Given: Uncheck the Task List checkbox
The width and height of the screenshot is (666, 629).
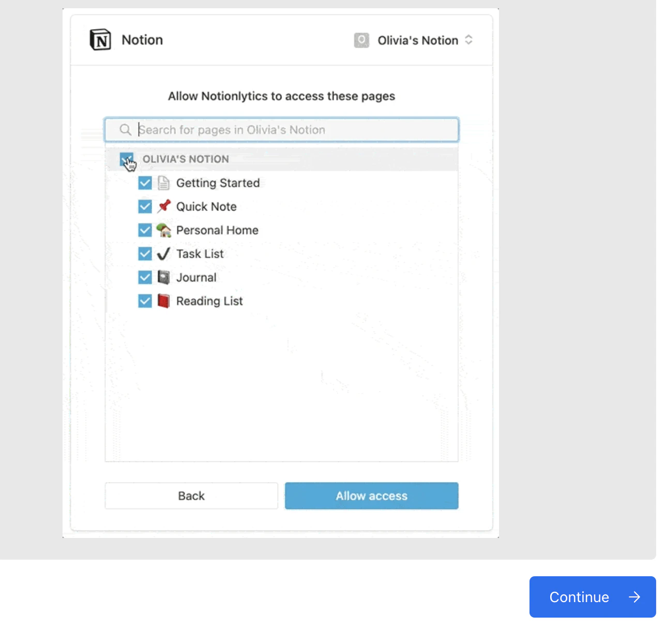Looking at the screenshot, I should [x=145, y=253].
